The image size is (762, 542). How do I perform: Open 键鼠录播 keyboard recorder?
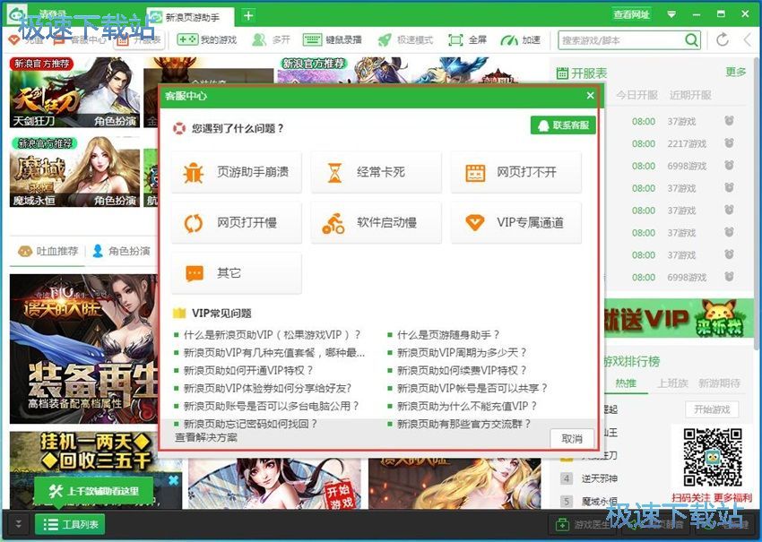(332, 39)
